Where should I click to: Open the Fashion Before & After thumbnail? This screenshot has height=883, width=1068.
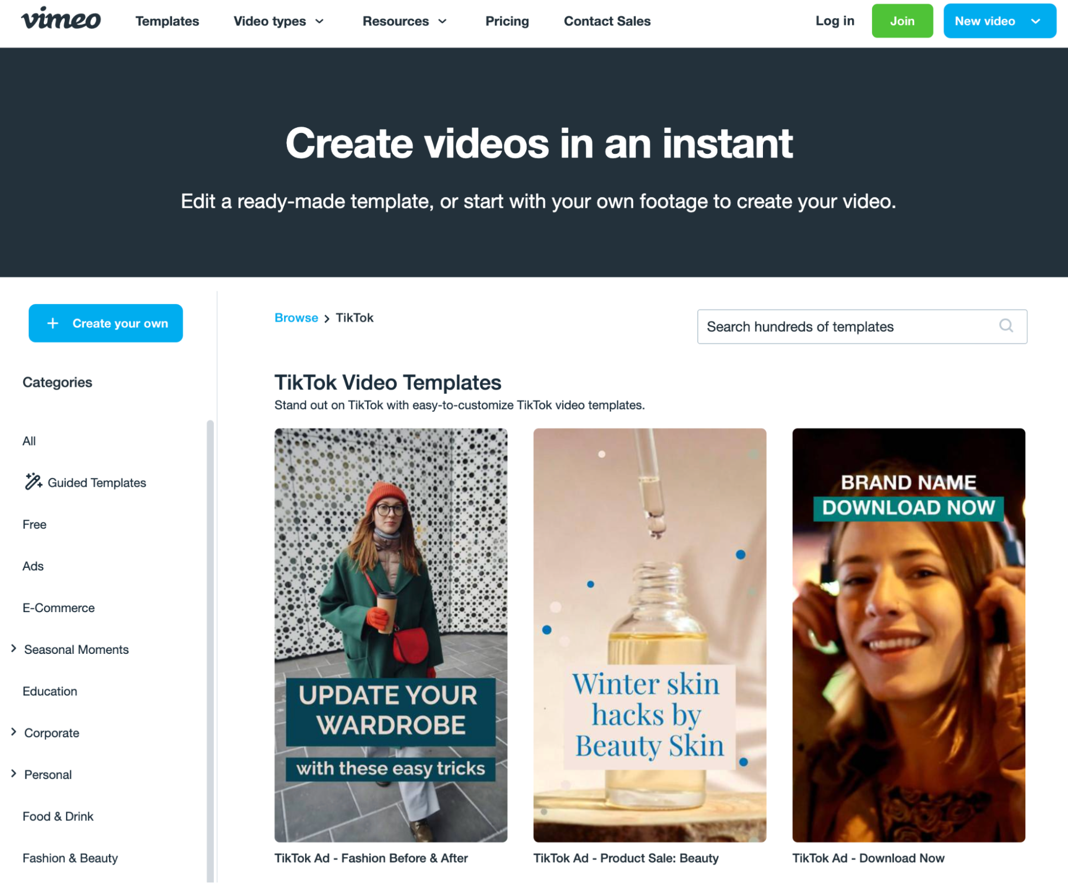coord(391,635)
